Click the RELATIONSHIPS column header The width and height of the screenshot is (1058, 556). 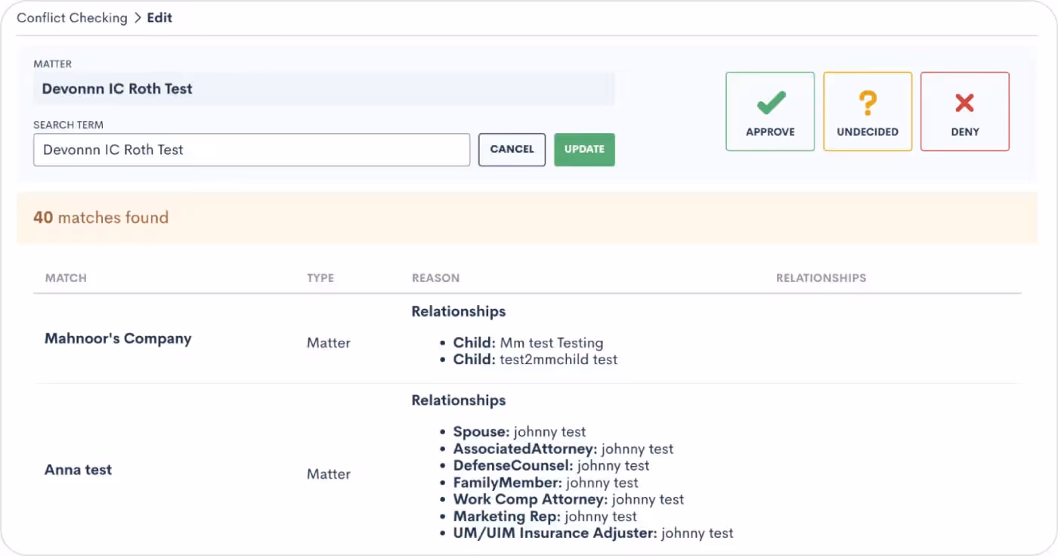821,278
